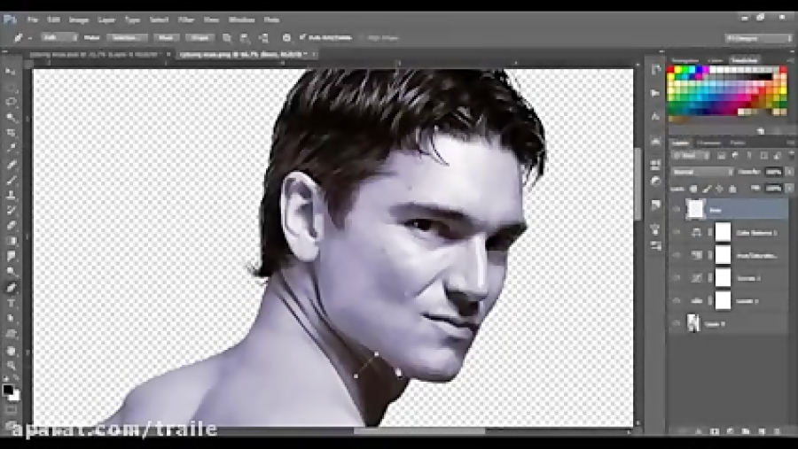The image size is (798, 449).
Task: Select the Zoom tool in toolbox
Action: pyautogui.click(x=11, y=365)
